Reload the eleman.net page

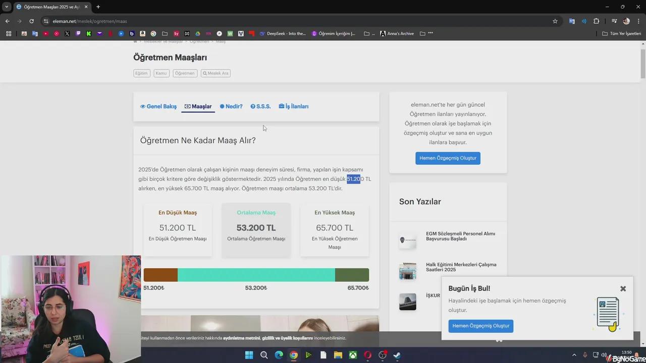tap(31, 21)
